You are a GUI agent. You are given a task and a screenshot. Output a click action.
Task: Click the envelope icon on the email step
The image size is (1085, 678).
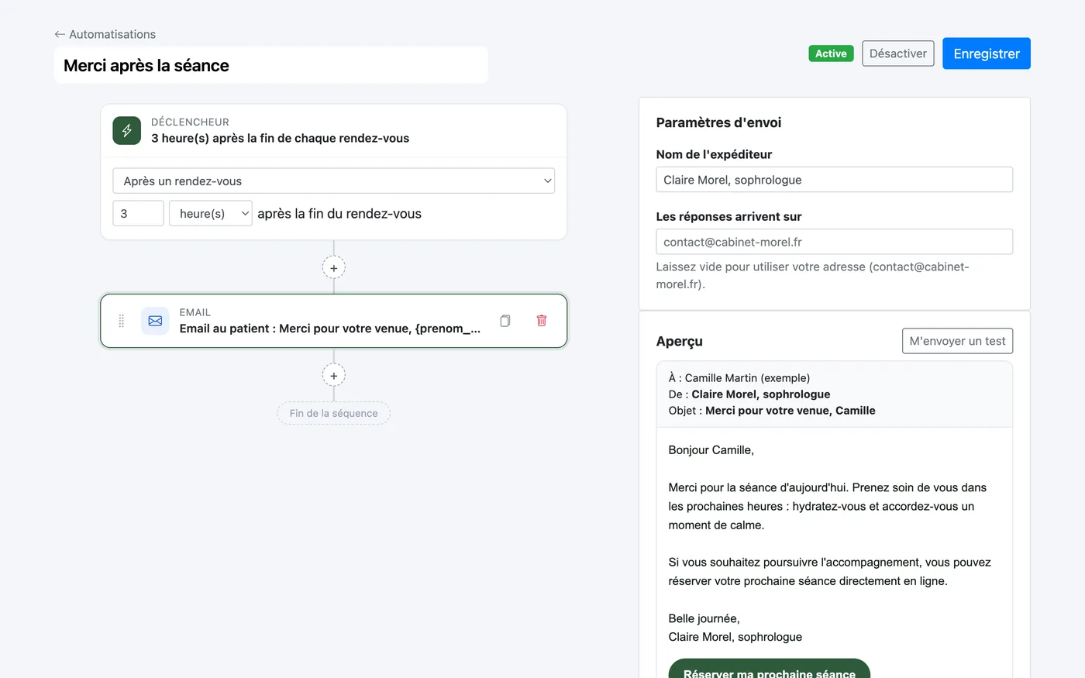click(155, 321)
